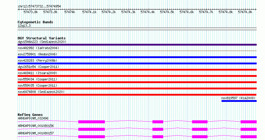
Task: Click the nsv559034 (Cooper2011) label
Action: coord(38,80)
